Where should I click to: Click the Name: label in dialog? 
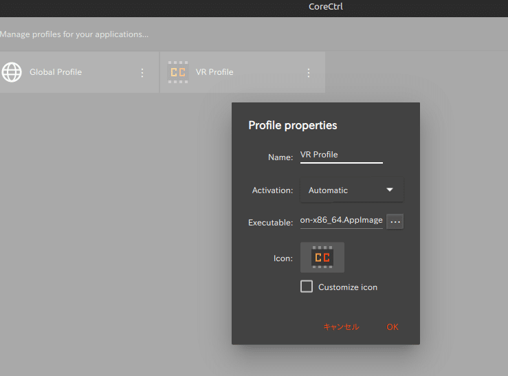click(x=280, y=157)
